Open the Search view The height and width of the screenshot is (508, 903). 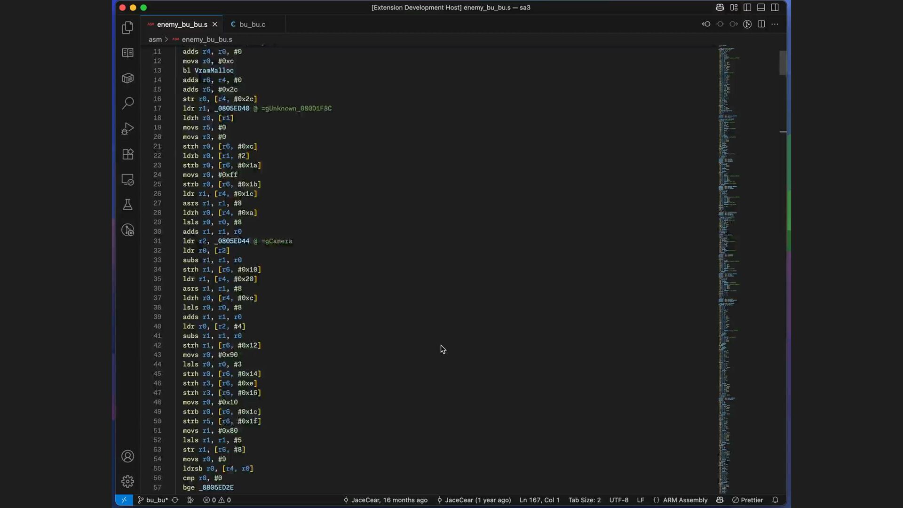pyautogui.click(x=127, y=103)
